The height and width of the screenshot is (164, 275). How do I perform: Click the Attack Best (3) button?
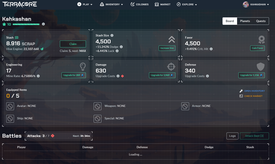coord(254,136)
